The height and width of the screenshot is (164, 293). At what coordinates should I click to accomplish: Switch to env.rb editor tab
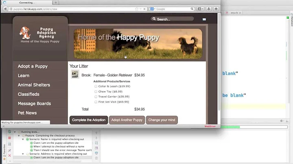click(234, 13)
